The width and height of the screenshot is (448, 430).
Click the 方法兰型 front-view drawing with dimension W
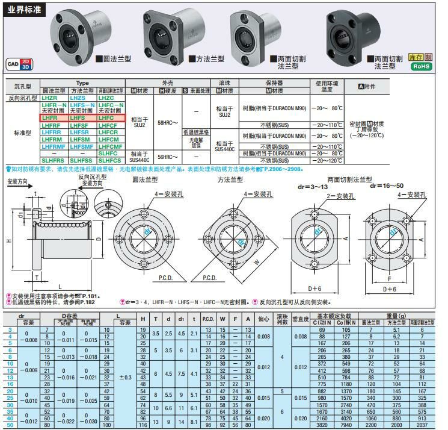pyautogui.click(x=235, y=240)
